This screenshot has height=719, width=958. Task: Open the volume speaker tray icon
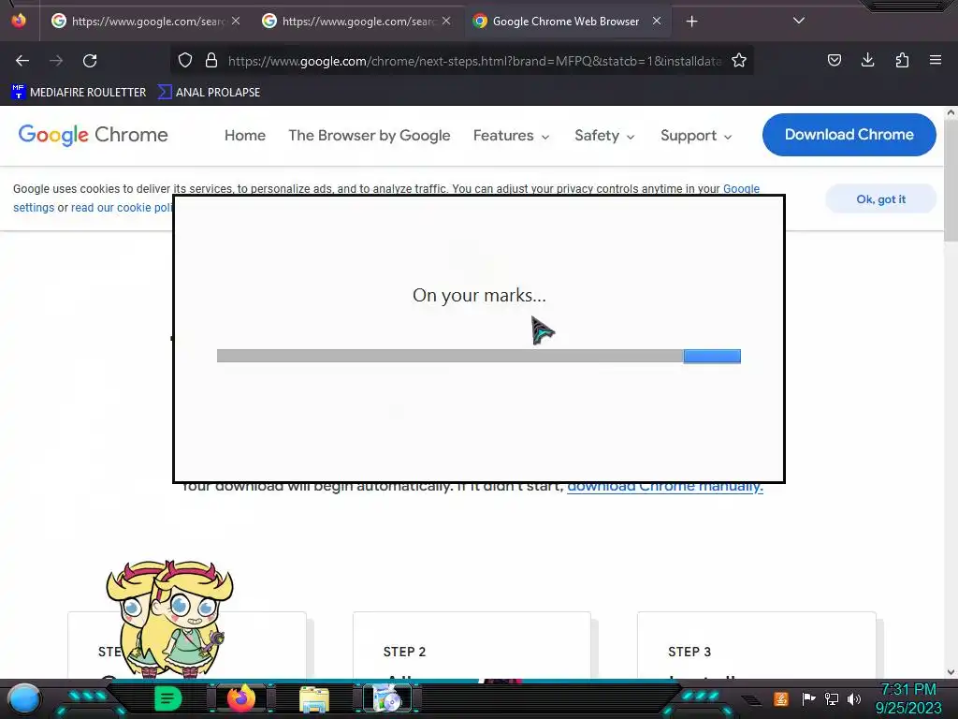pyautogui.click(x=854, y=698)
